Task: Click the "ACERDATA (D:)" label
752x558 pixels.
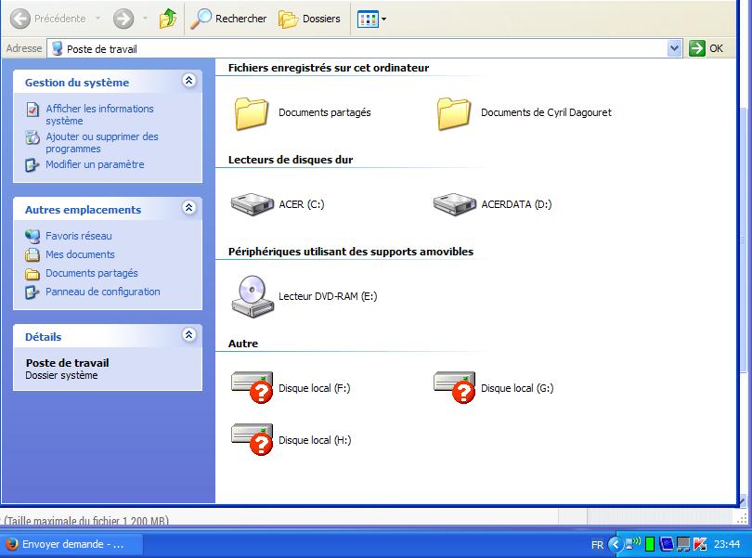Action: click(x=516, y=204)
